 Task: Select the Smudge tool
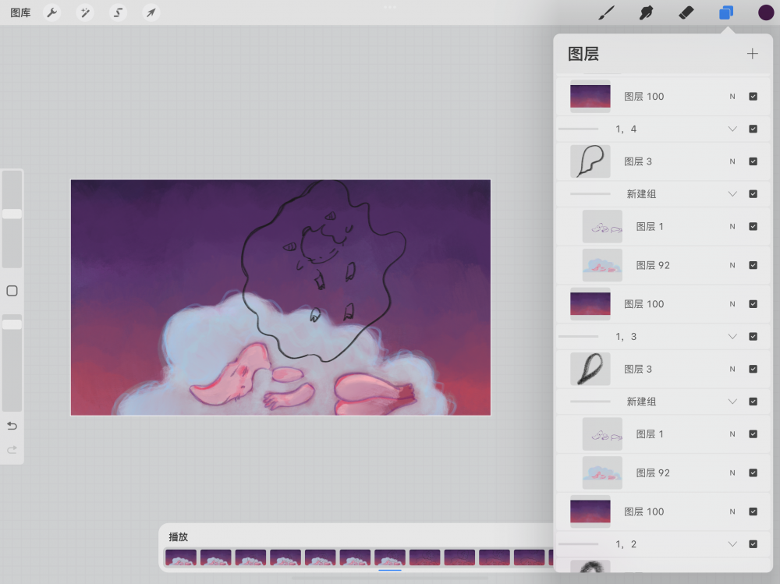tap(646, 12)
